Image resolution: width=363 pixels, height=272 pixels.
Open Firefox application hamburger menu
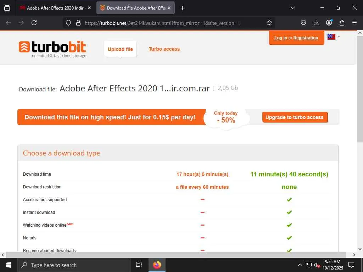[354, 23]
